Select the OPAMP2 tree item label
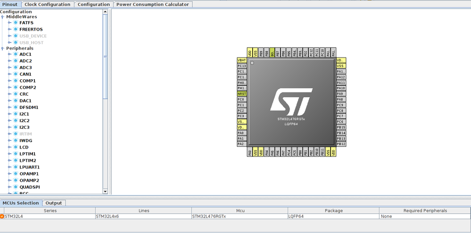This screenshot has height=233, width=471. [29, 180]
